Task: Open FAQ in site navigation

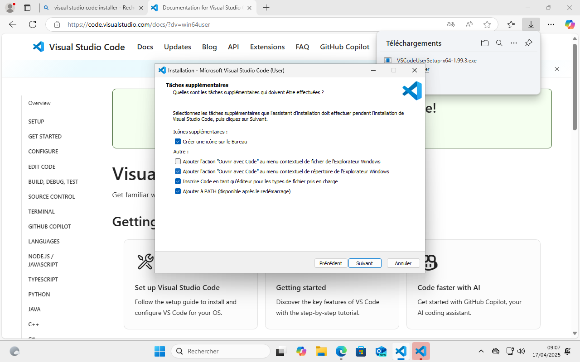Action: coord(302,47)
